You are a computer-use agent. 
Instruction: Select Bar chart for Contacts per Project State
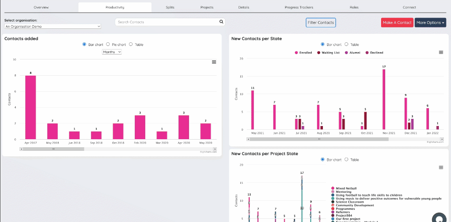(x=322, y=159)
